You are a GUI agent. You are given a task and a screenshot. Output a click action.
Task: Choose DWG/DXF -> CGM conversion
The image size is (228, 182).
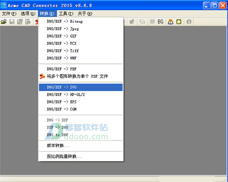click(x=81, y=109)
